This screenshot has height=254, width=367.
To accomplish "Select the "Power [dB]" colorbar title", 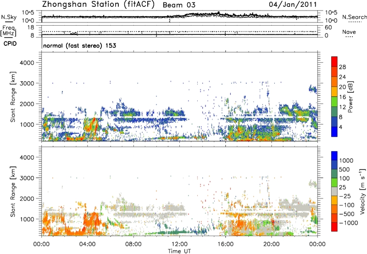I will [350, 97].
